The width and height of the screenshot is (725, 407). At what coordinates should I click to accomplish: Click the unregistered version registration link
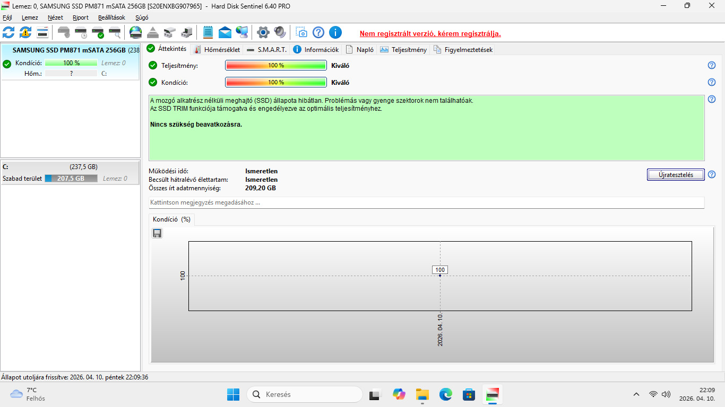[430, 33]
